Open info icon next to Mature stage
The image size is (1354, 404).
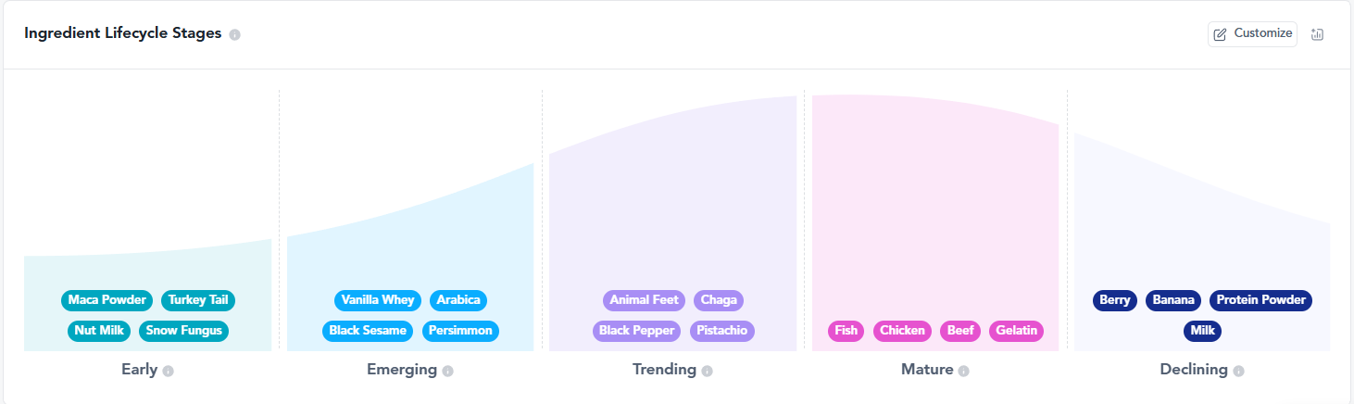(x=963, y=371)
